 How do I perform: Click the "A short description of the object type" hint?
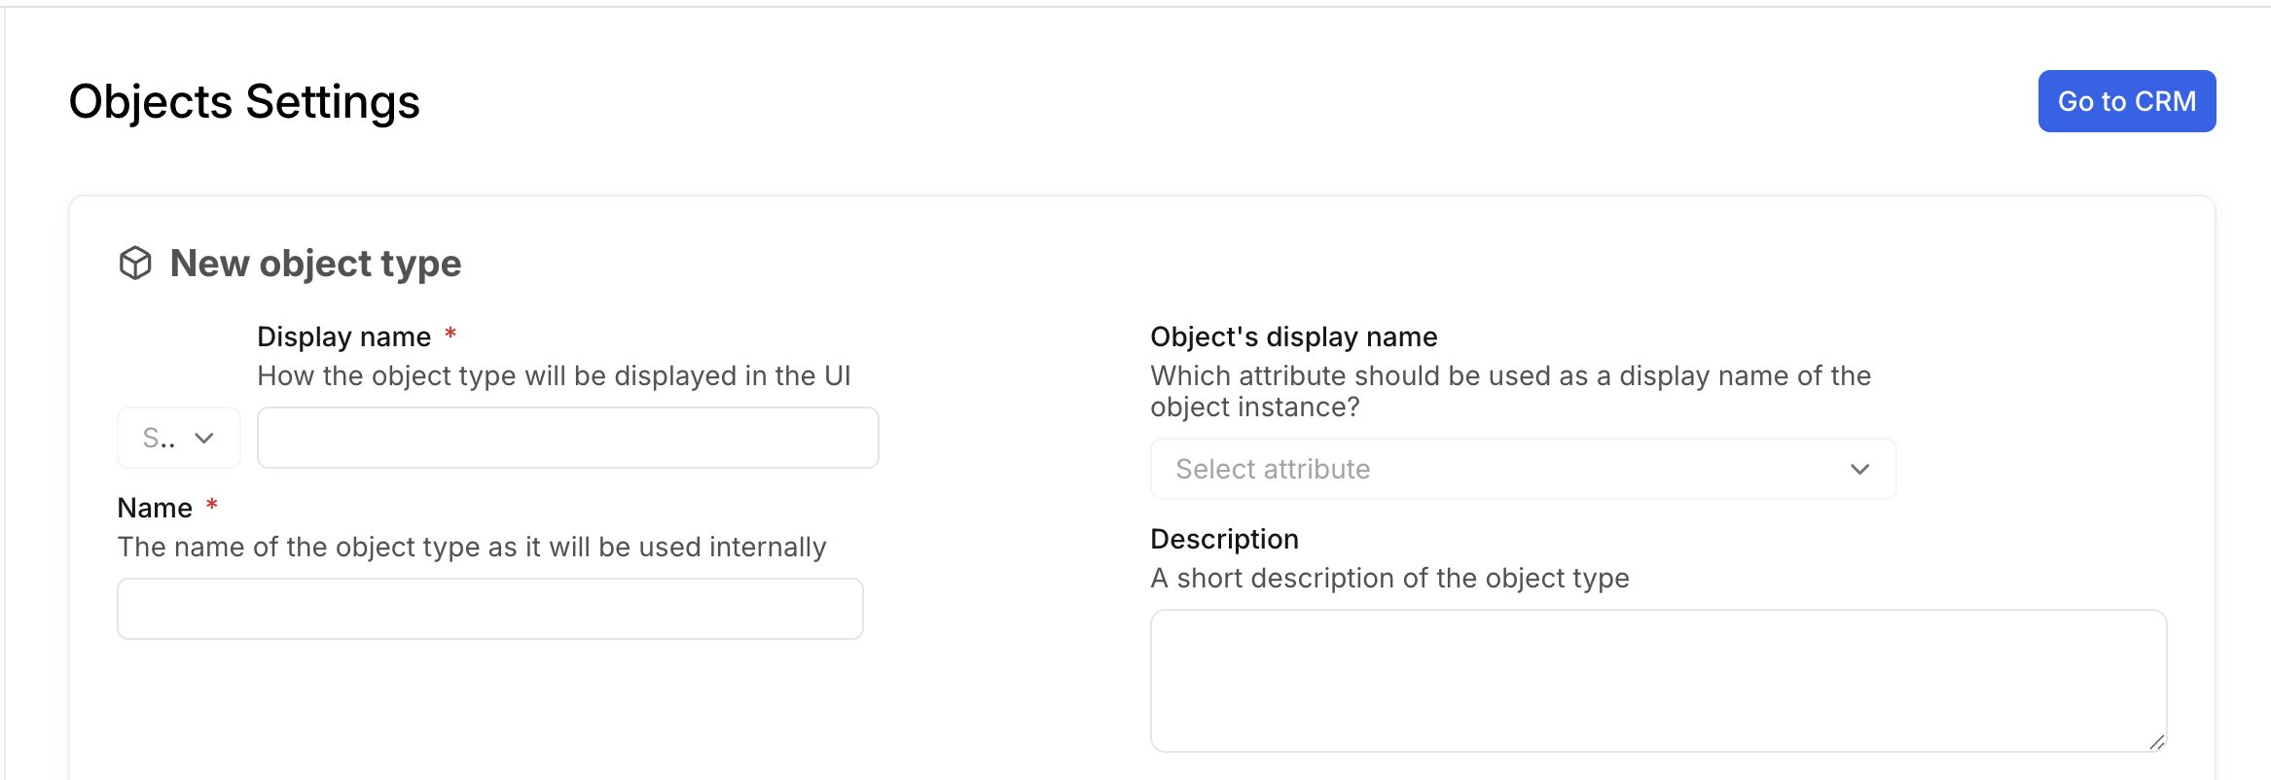(1389, 578)
